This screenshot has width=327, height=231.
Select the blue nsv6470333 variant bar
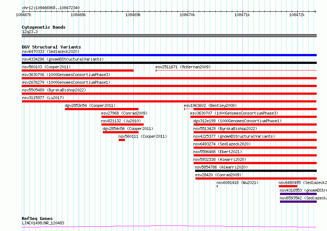pos(169,55)
